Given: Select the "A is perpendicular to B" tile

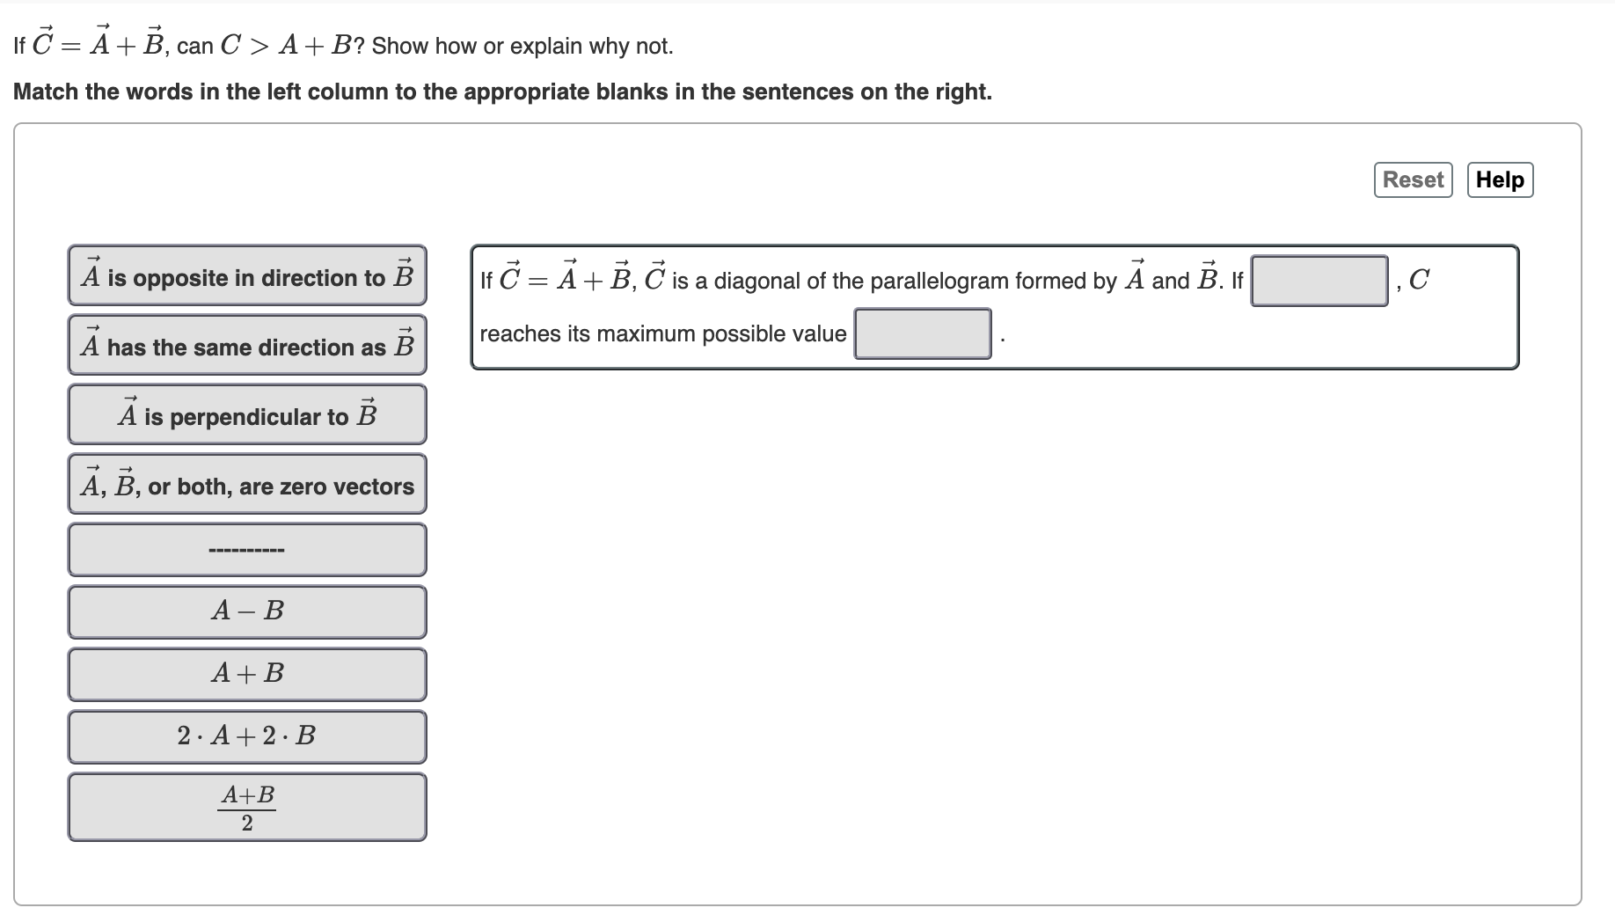Looking at the screenshot, I should point(247,414).
